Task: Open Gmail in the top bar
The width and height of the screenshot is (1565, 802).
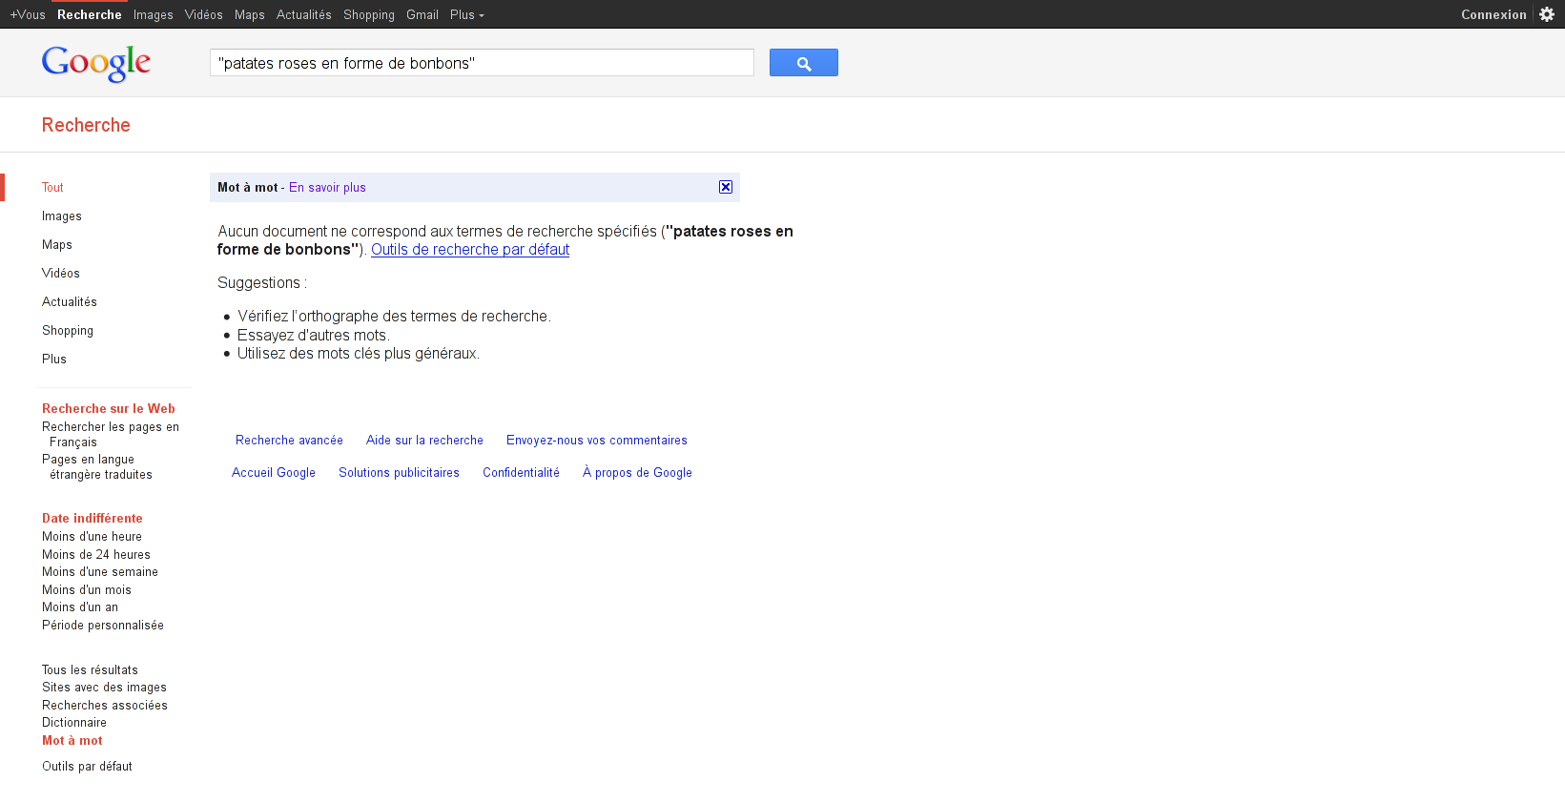Action: coord(422,14)
